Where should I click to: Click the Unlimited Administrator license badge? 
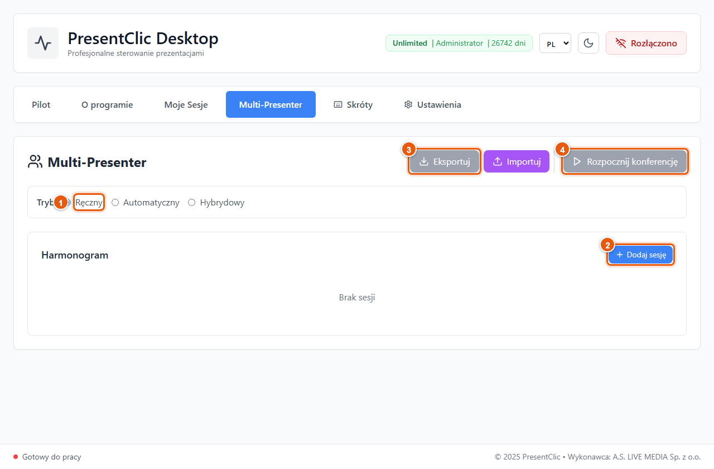pos(459,43)
